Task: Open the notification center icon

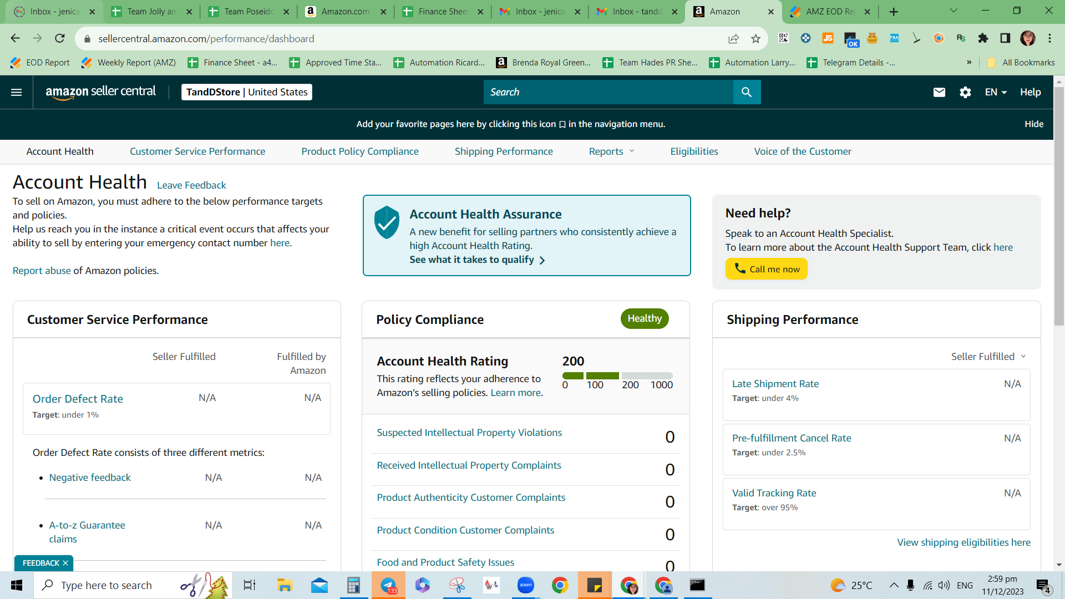Action: [1043, 586]
